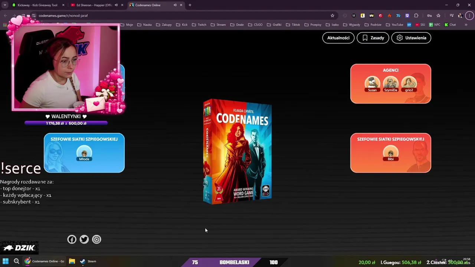Mute audio on Ed Sheeran tab
The image size is (475, 267).
pos(116,5)
